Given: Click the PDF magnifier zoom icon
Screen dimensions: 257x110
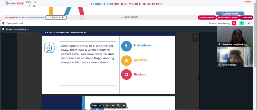Looking at the screenshot, I should pyautogui.click(x=118, y=106).
